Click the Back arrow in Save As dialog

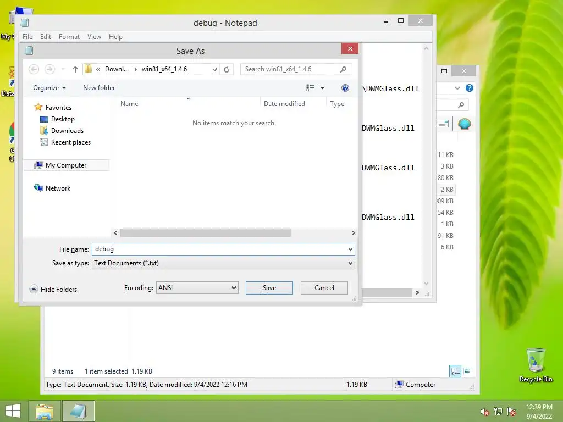click(x=34, y=69)
